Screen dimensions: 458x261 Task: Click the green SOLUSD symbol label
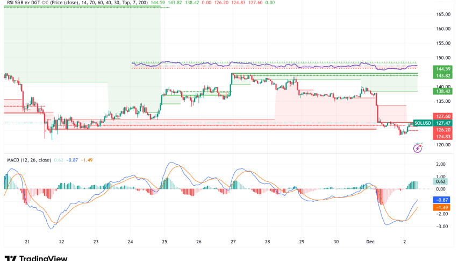pos(423,123)
